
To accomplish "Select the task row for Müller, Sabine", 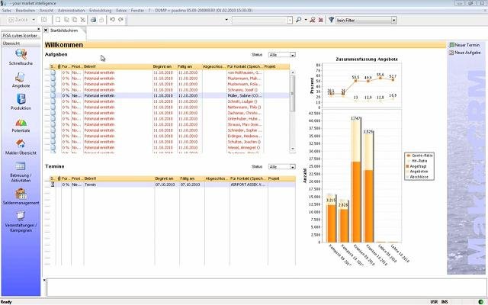I will pyautogui.click(x=169, y=95).
